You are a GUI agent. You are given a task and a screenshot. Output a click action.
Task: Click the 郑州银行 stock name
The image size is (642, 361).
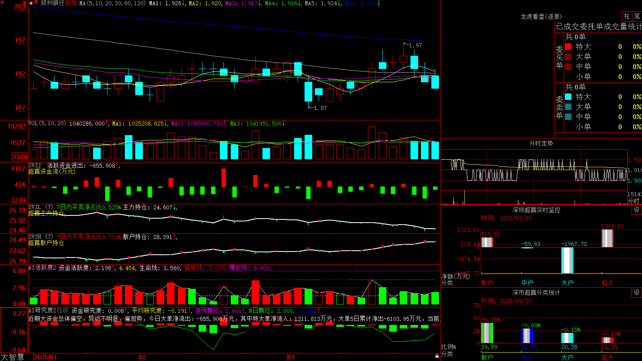pos(52,3)
